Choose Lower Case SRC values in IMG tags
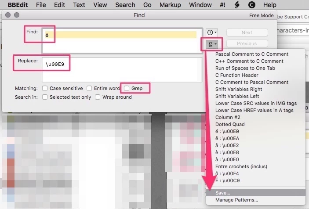 (x=255, y=103)
